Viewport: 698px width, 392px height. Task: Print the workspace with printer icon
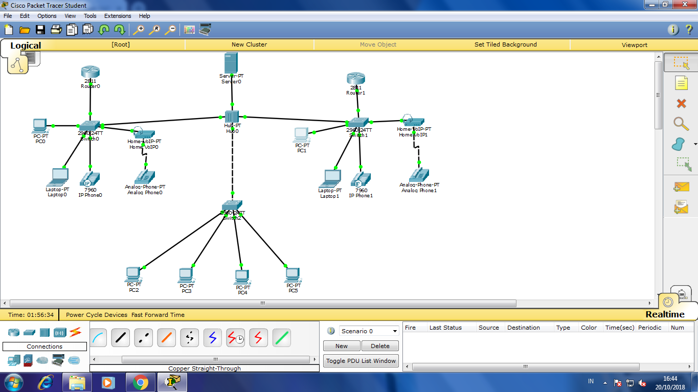tap(56, 30)
